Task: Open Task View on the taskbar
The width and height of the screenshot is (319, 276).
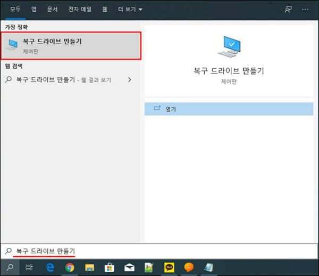Action: [29, 267]
